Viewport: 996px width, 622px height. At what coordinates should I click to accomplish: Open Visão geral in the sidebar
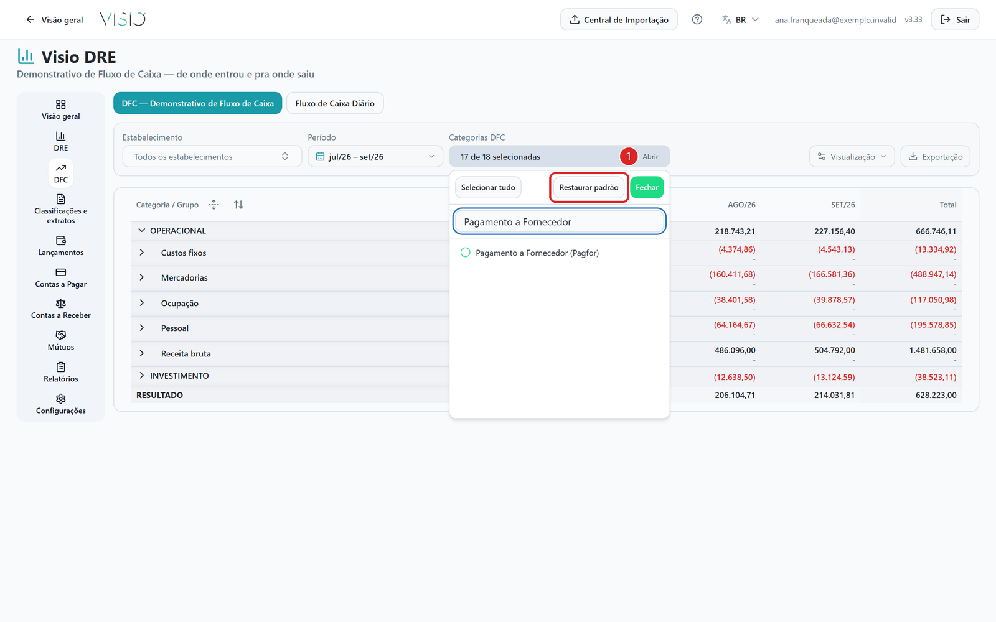click(x=60, y=109)
